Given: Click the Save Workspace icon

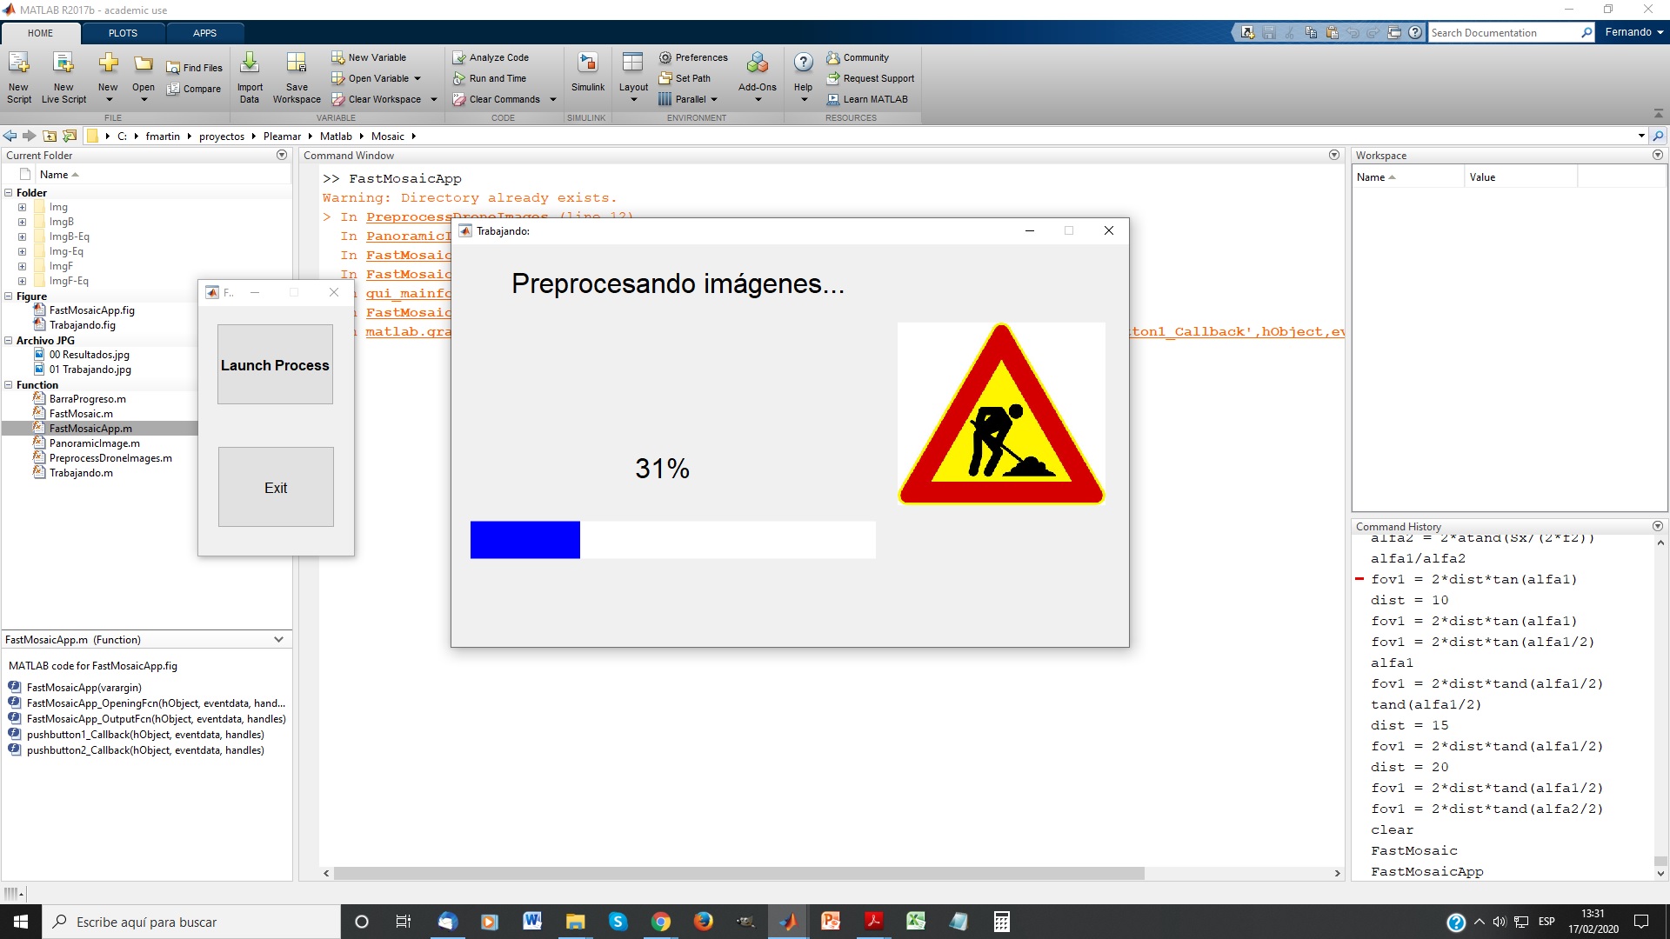Looking at the screenshot, I should coord(297,63).
